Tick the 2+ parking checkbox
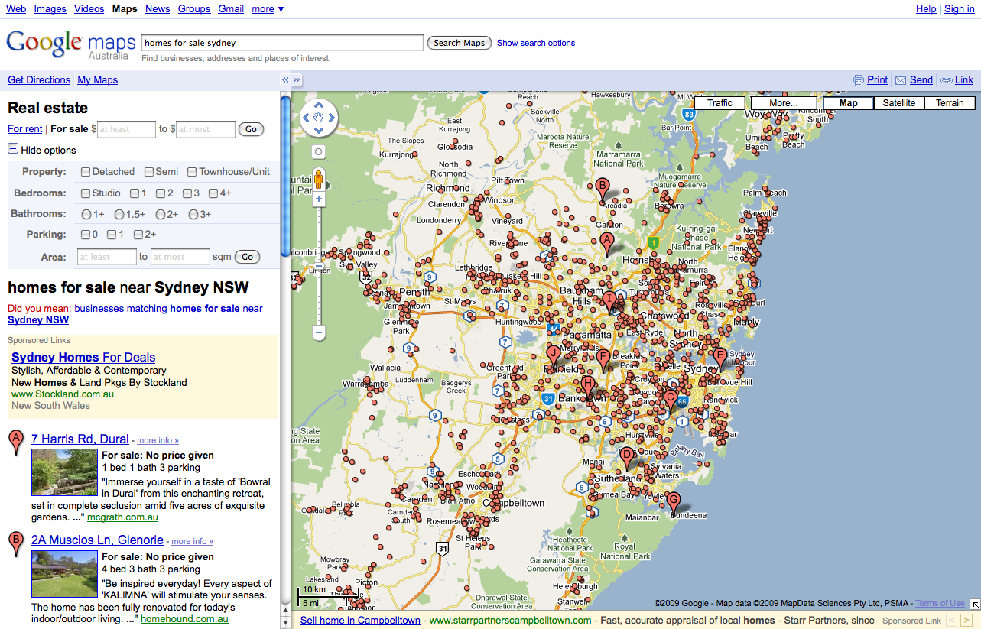981x629 pixels. (138, 235)
